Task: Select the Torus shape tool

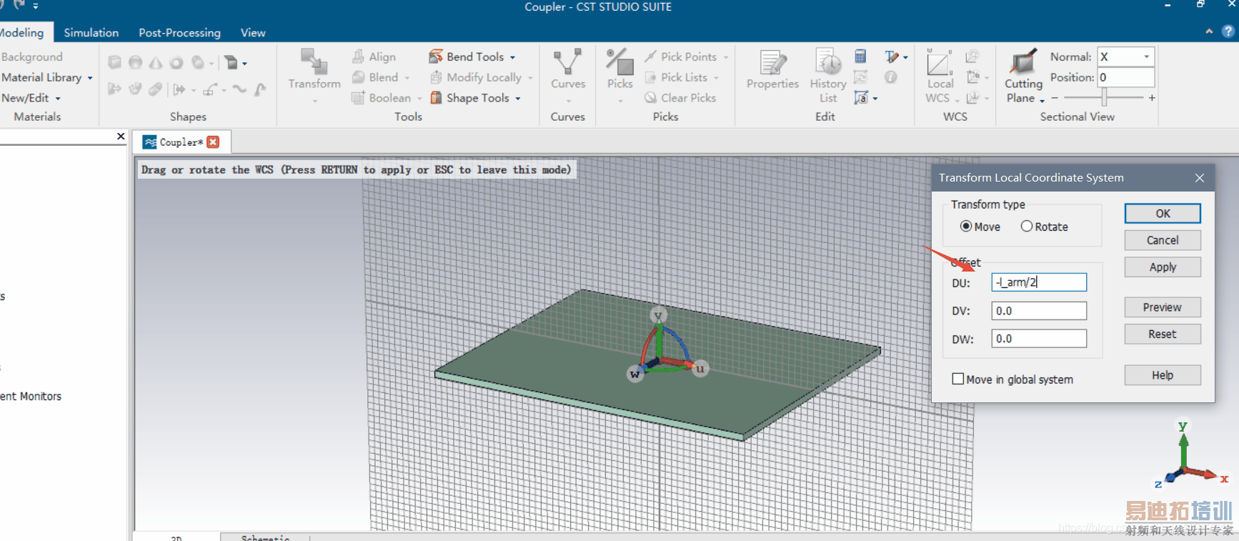Action: point(176,62)
